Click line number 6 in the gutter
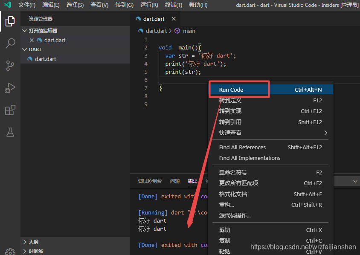The height and width of the screenshot is (255, 360). [146, 80]
